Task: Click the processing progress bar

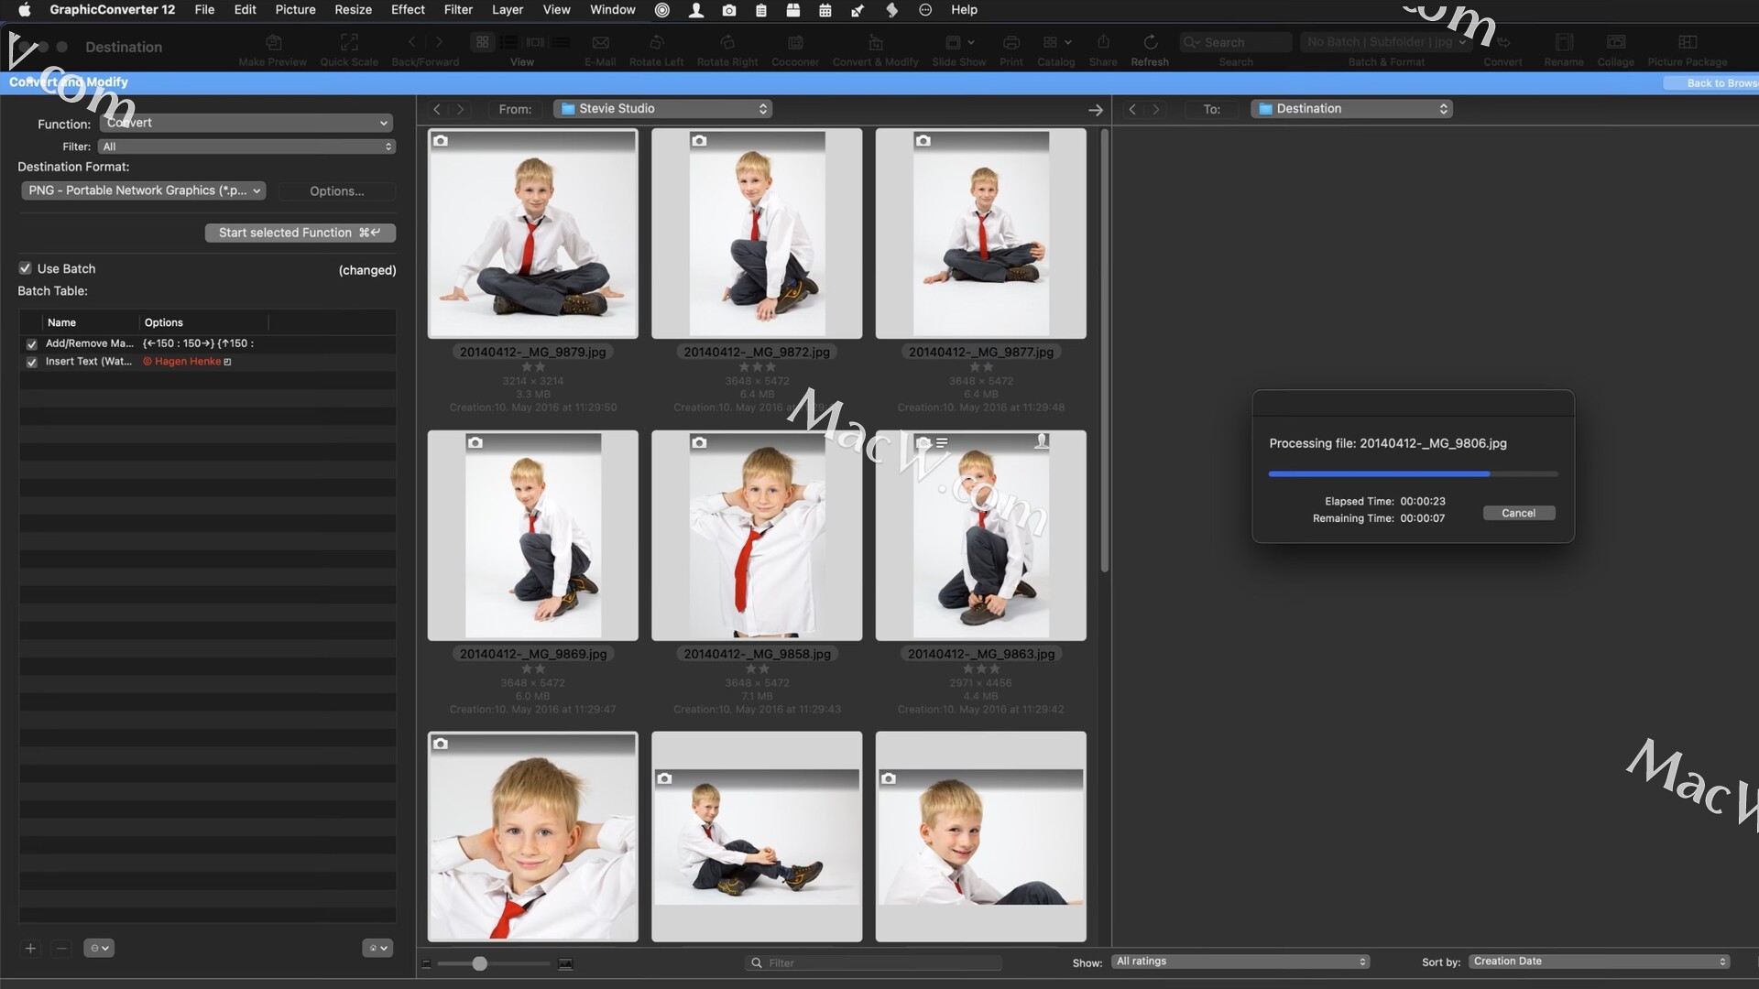Action: [x=1413, y=474]
